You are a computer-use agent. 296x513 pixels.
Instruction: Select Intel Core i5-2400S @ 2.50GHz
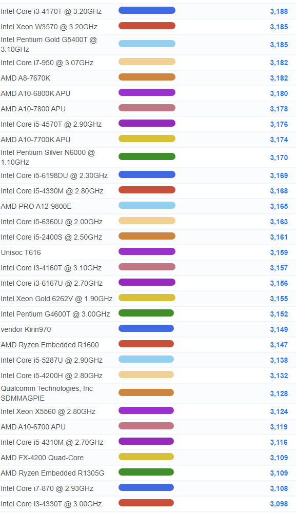51,237
